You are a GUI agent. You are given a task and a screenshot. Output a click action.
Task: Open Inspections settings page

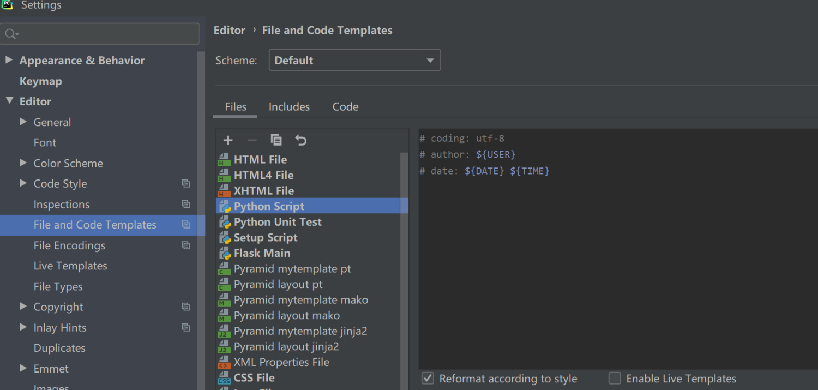(62, 205)
